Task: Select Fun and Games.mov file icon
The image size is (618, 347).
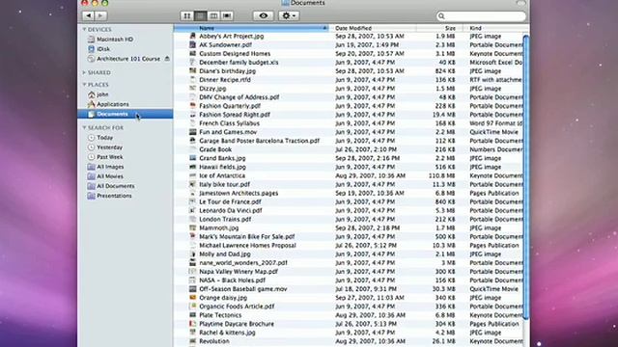Action: [193, 132]
